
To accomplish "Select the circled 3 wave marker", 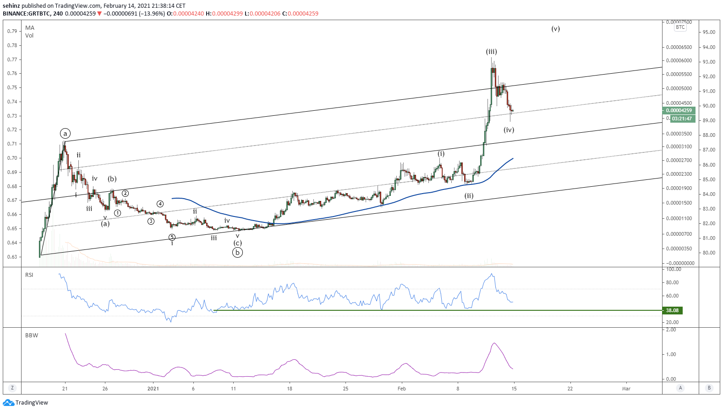I will [151, 221].
